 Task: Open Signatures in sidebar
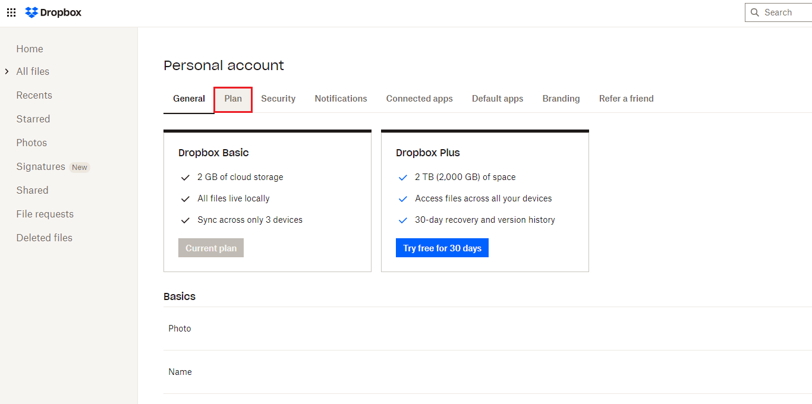[x=40, y=166]
